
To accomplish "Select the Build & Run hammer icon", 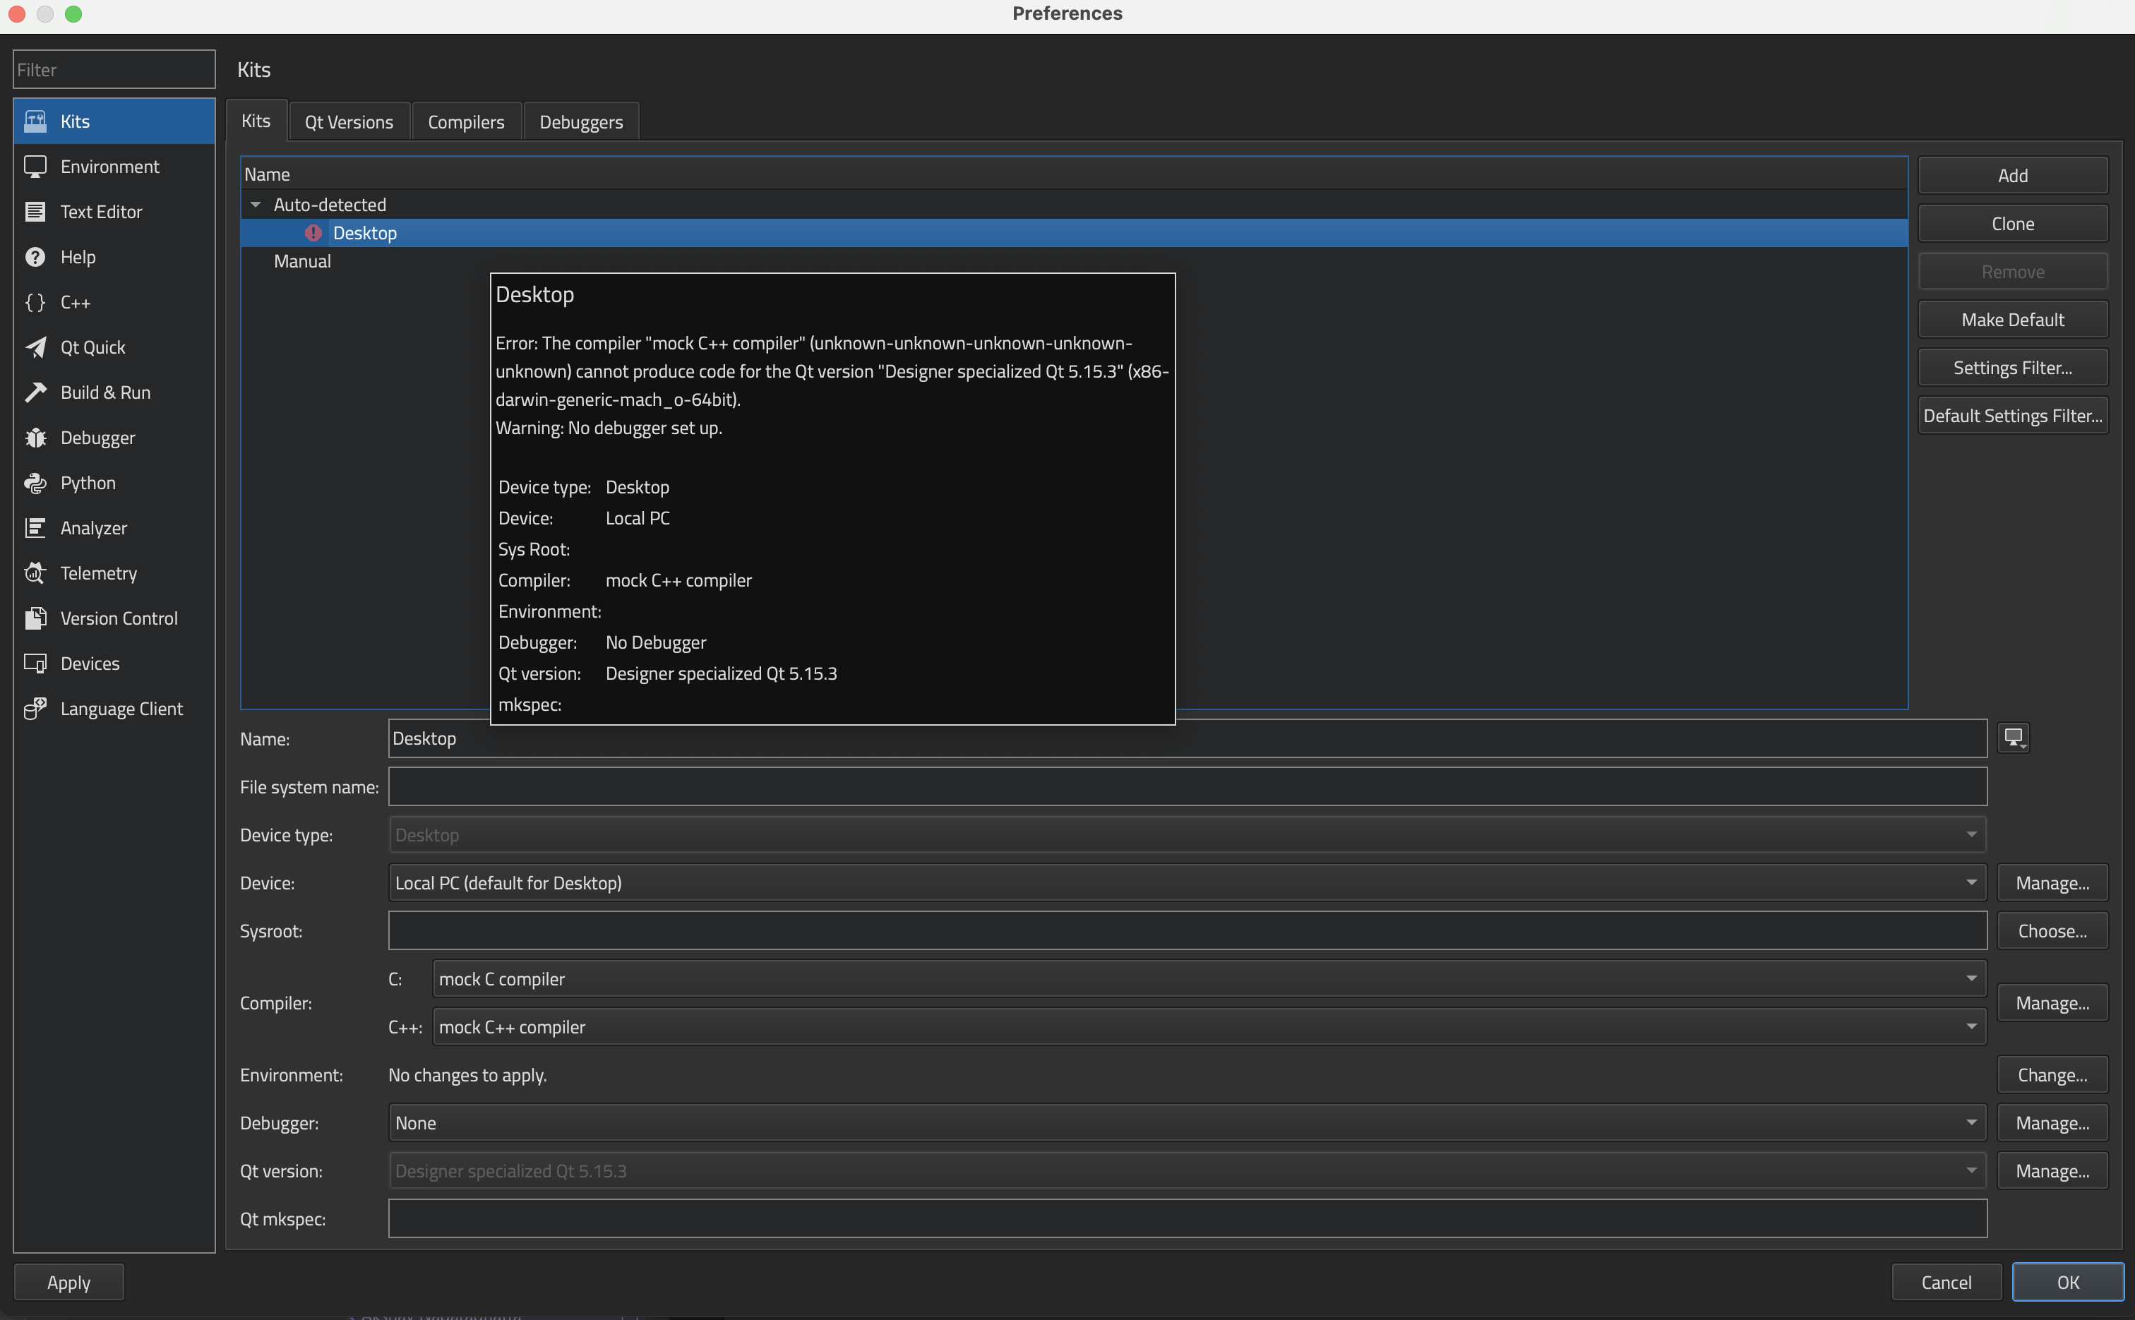I will (x=35, y=393).
